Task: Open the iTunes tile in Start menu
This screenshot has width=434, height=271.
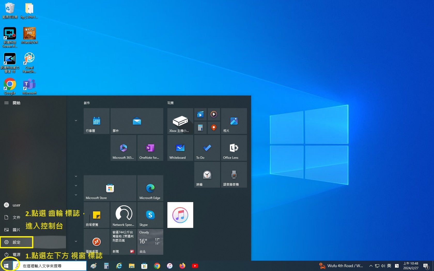Action: (180, 215)
